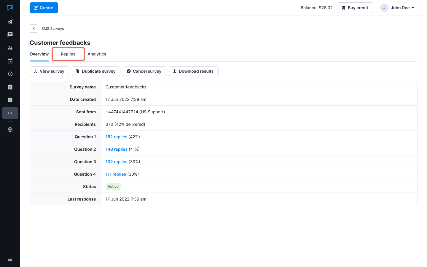This screenshot has width=427, height=267.
Task: Open the 372 recipients link
Action: [109, 124]
